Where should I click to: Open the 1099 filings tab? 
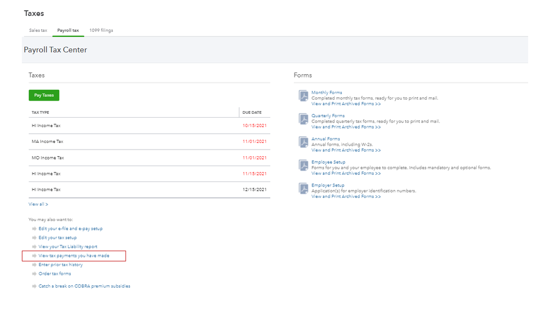pyautogui.click(x=101, y=30)
